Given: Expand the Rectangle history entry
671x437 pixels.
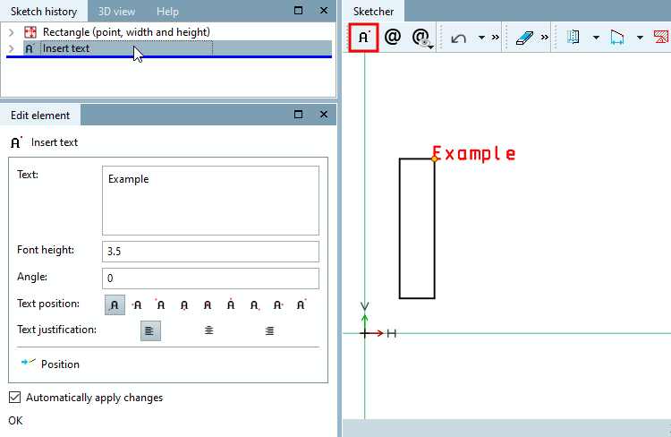Looking at the screenshot, I should tap(12, 32).
